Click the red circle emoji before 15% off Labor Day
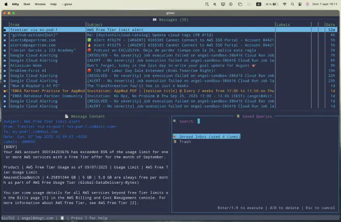 89,70
